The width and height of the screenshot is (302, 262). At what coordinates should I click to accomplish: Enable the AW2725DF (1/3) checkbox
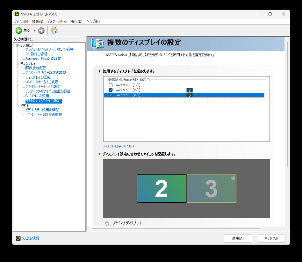point(111,85)
